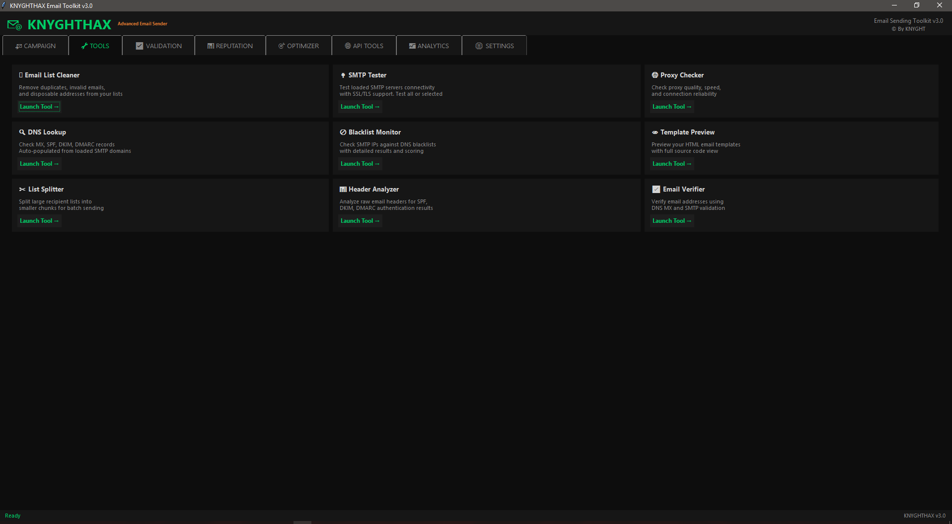
Task: Launch the DNS Lookup tool
Action: point(39,164)
